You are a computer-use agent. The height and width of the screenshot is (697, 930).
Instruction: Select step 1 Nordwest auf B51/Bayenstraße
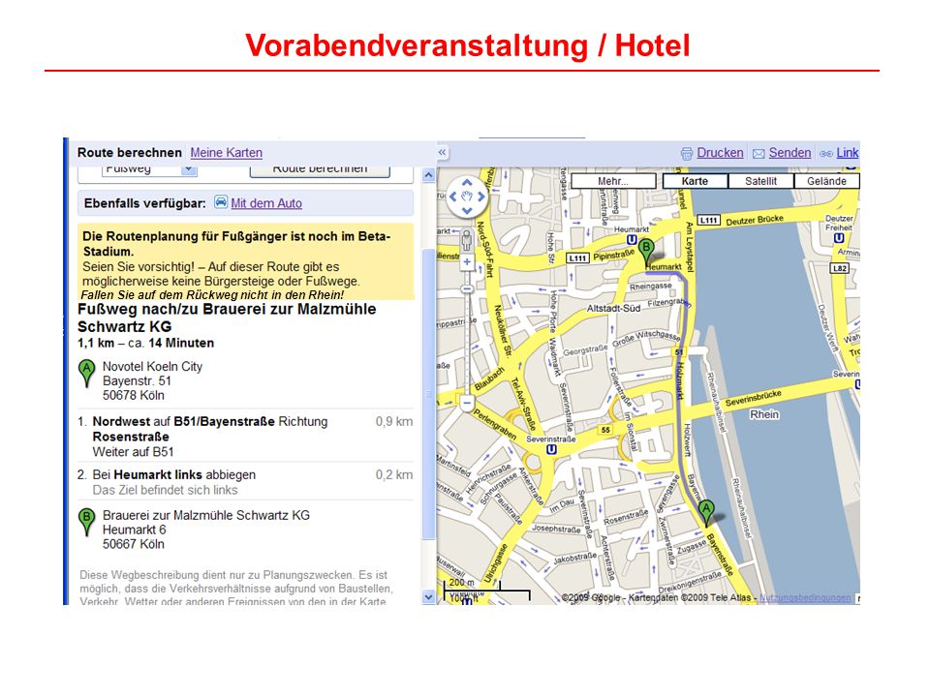pyautogui.click(x=245, y=437)
